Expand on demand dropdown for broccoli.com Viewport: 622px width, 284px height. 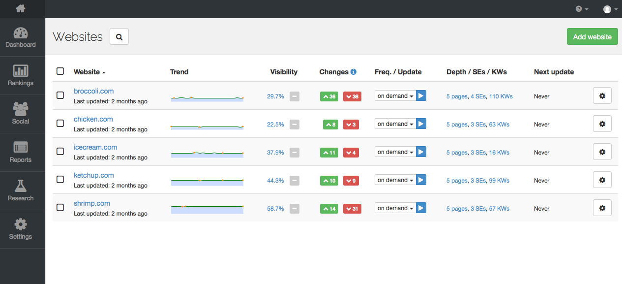(395, 96)
